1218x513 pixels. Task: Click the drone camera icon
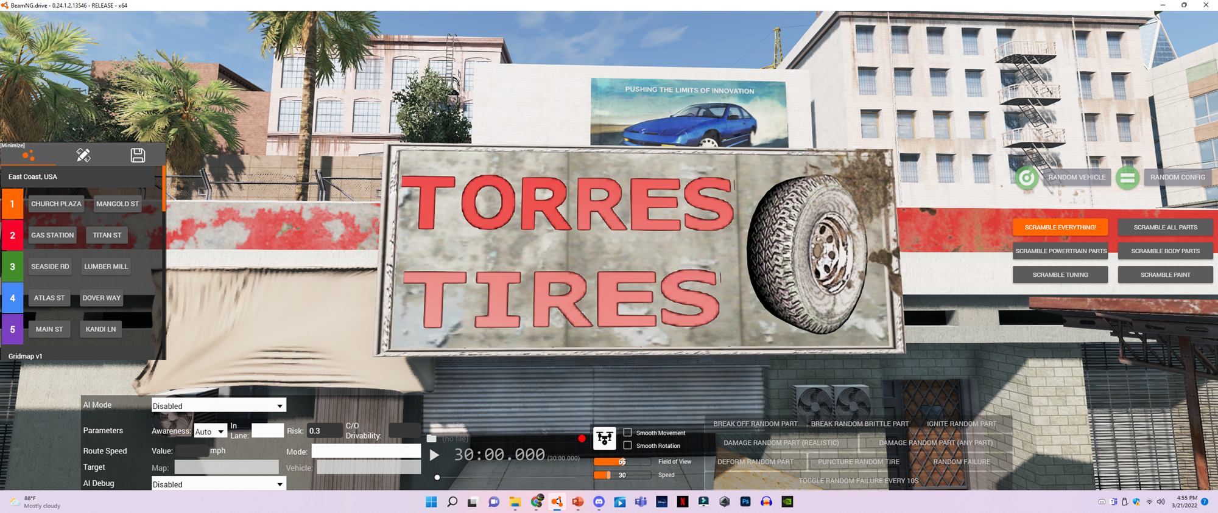coord(605,438)
